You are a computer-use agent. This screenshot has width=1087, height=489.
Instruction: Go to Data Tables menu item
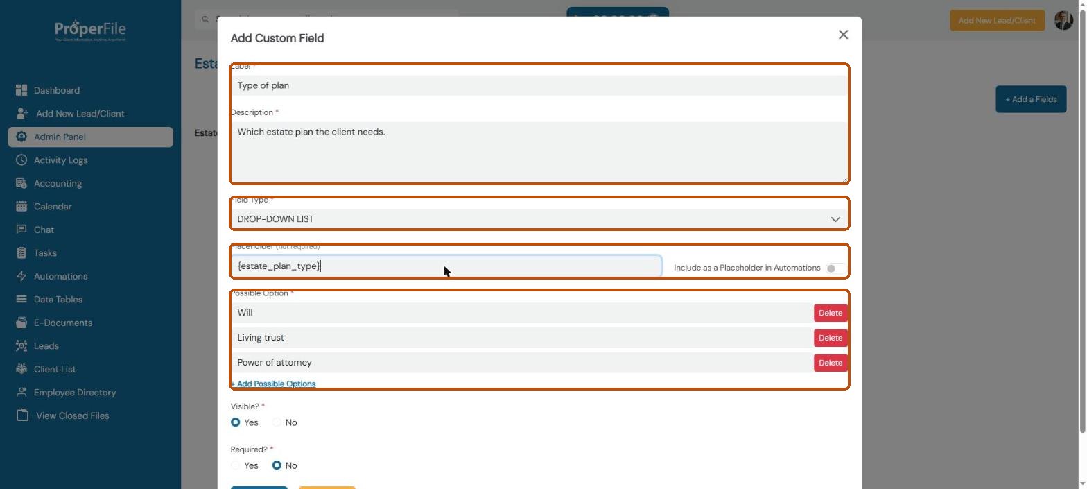[x=58, y=300]
